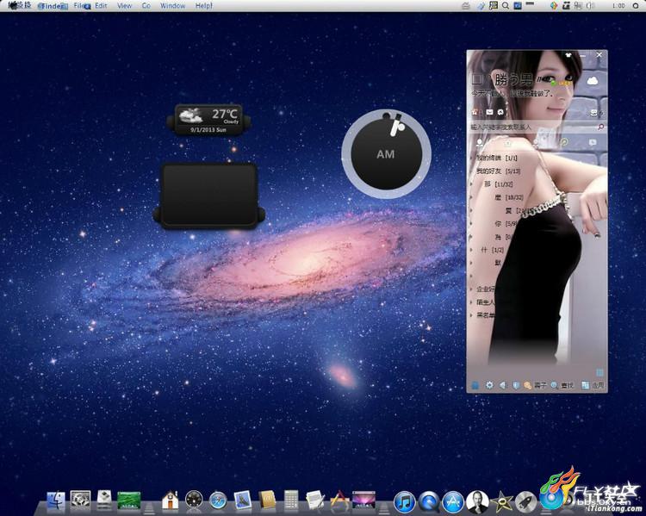Screen dimensions: 646x516
Task: Open the App Store dock icon
Action: (453, 501)
